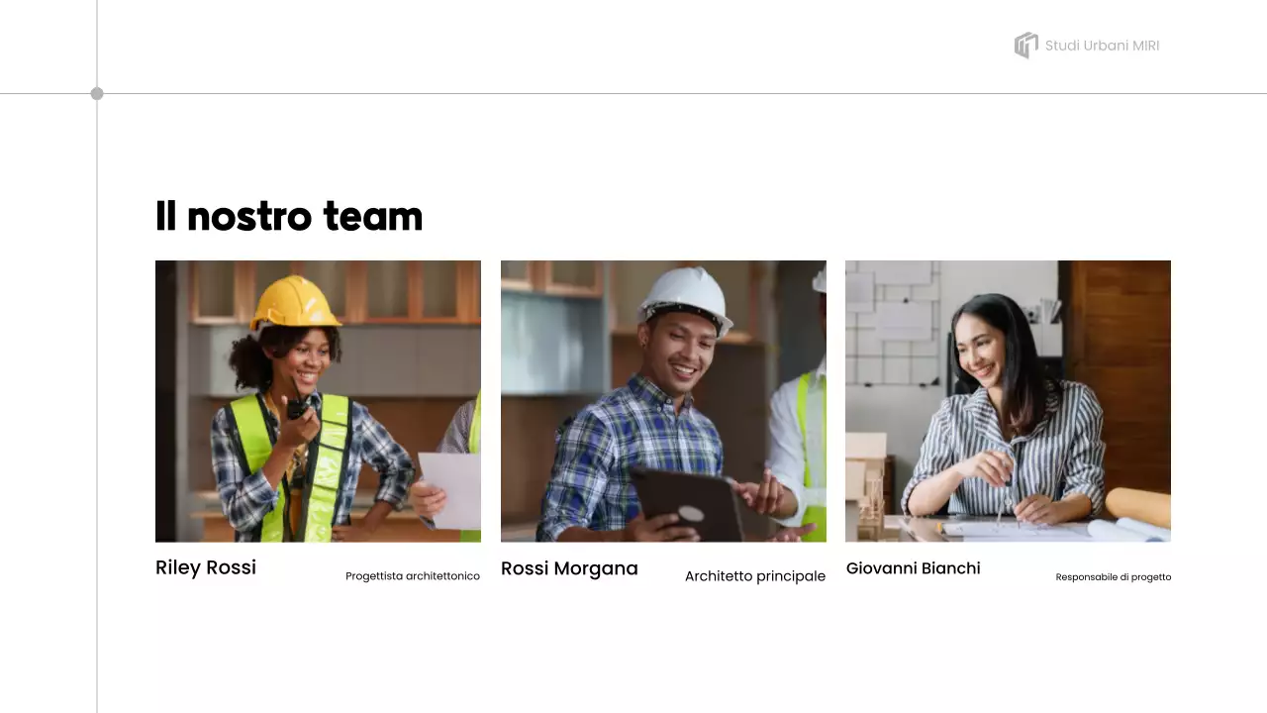Click the Responsabile di progetto role text
1267x713 pixels.
[x=1114, y=577]
